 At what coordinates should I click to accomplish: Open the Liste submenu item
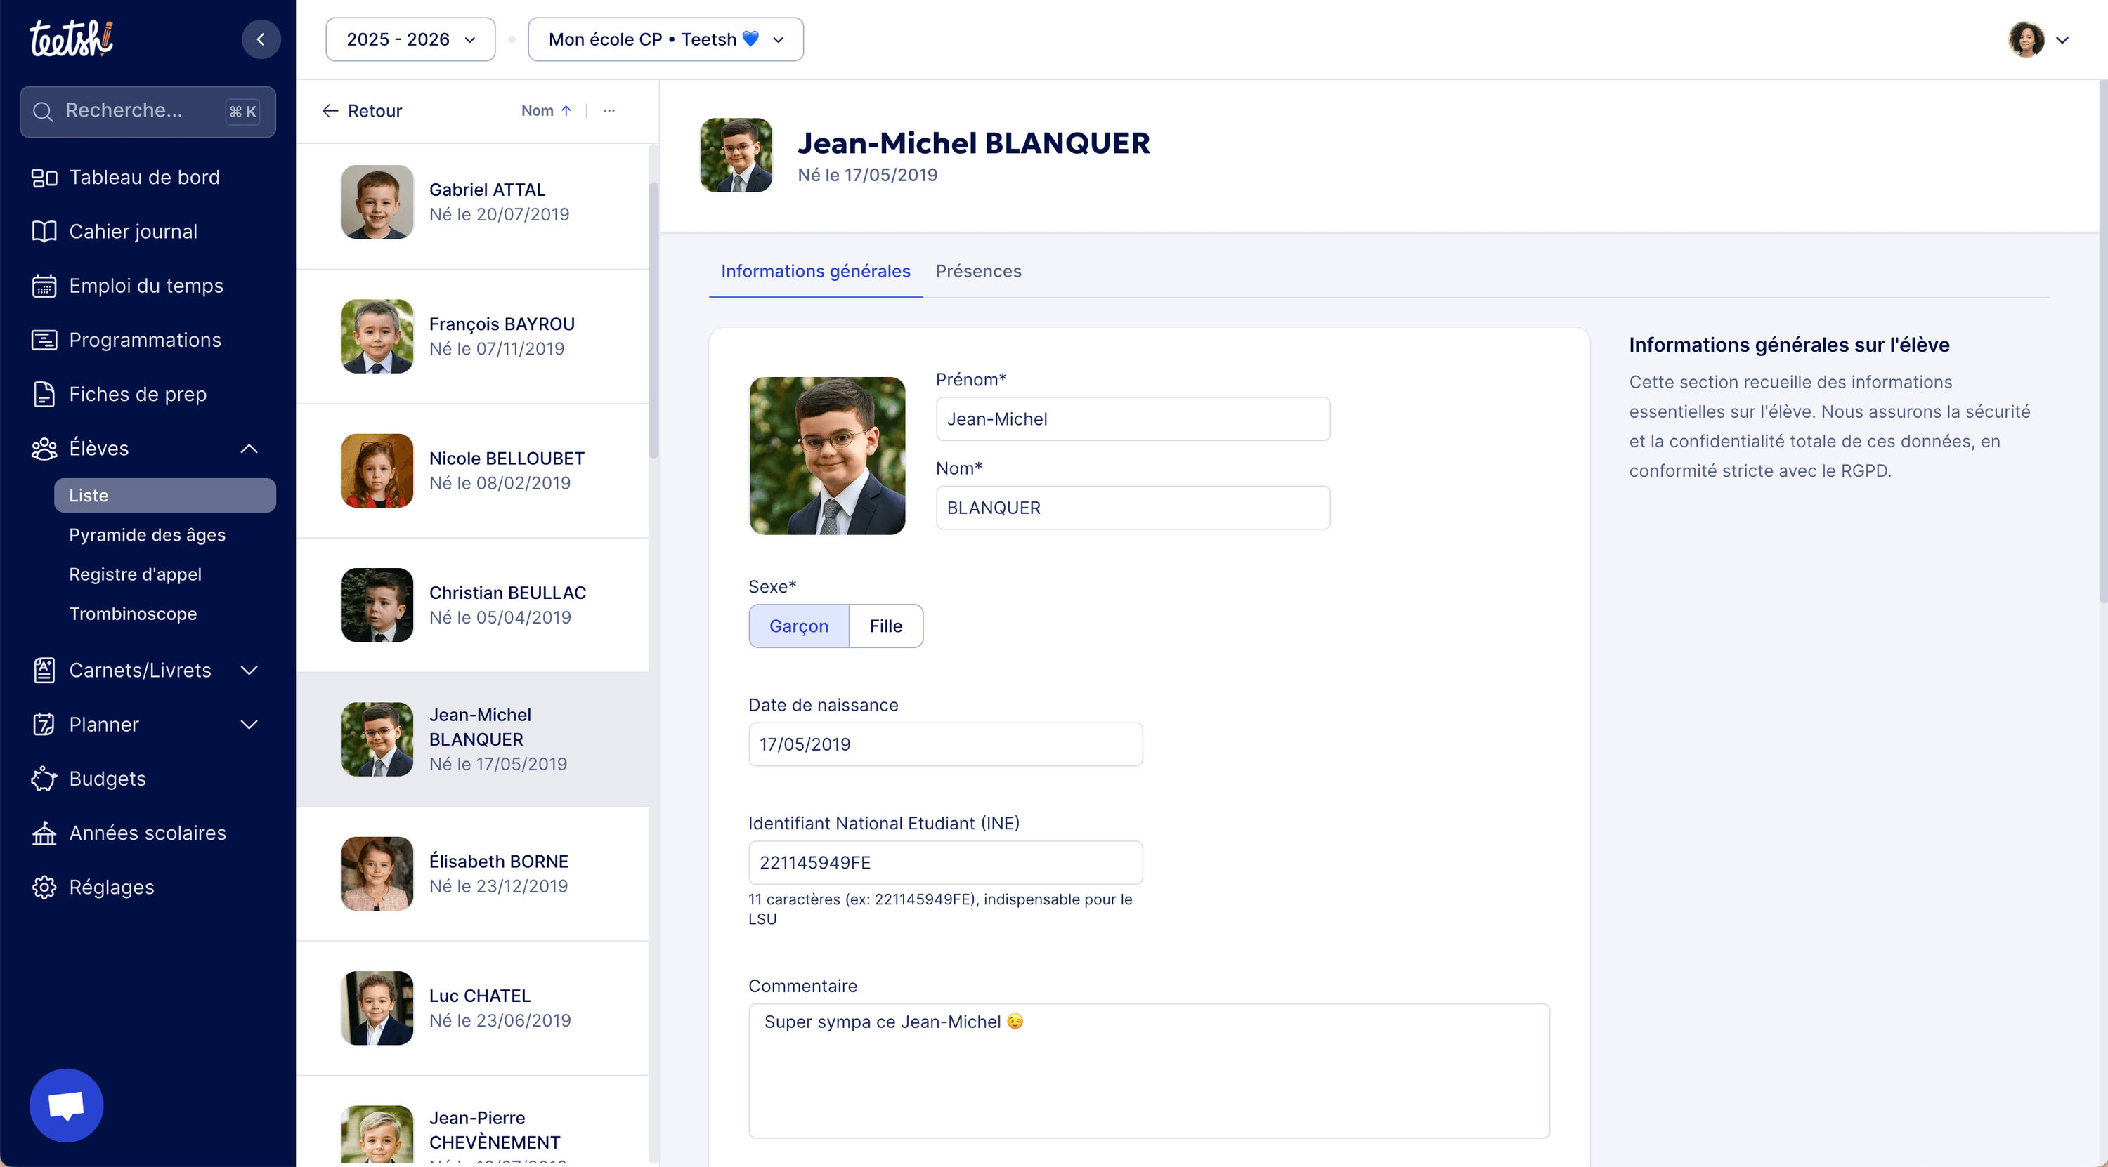point(164,496)
